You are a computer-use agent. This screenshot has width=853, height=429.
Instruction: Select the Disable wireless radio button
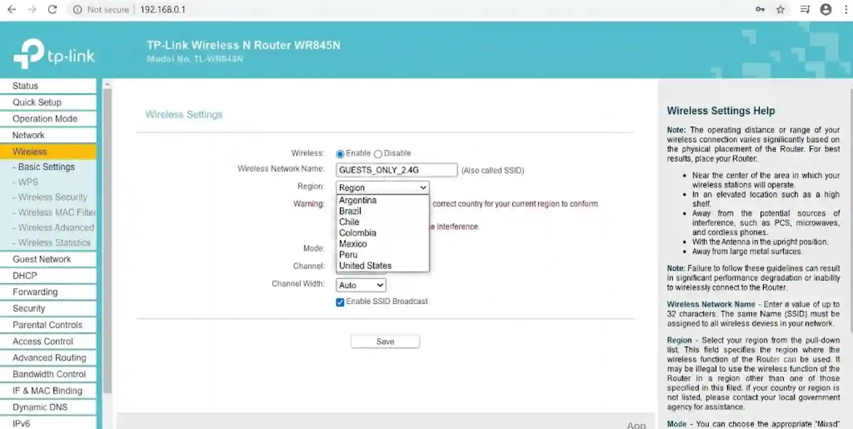point(378,154)
